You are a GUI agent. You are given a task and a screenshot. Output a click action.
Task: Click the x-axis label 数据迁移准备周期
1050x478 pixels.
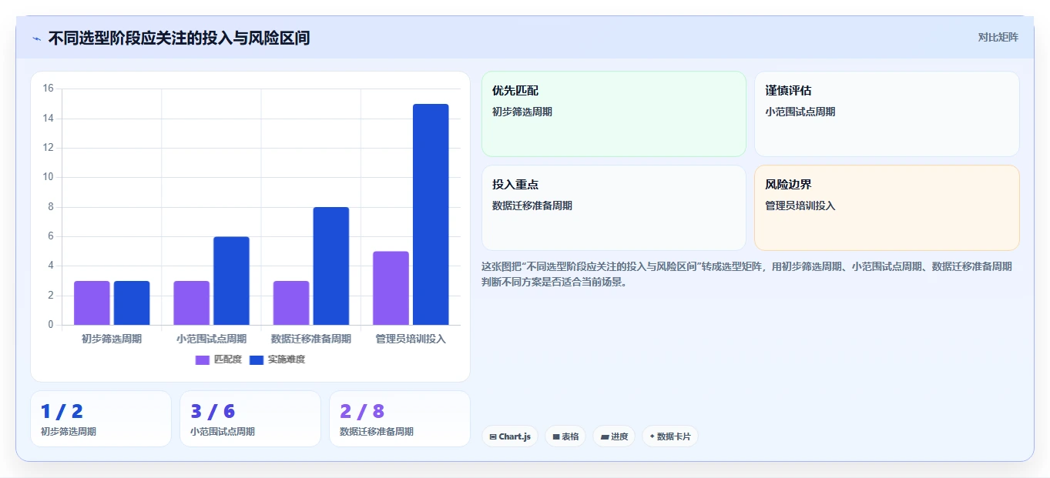[x=311, y=339]
